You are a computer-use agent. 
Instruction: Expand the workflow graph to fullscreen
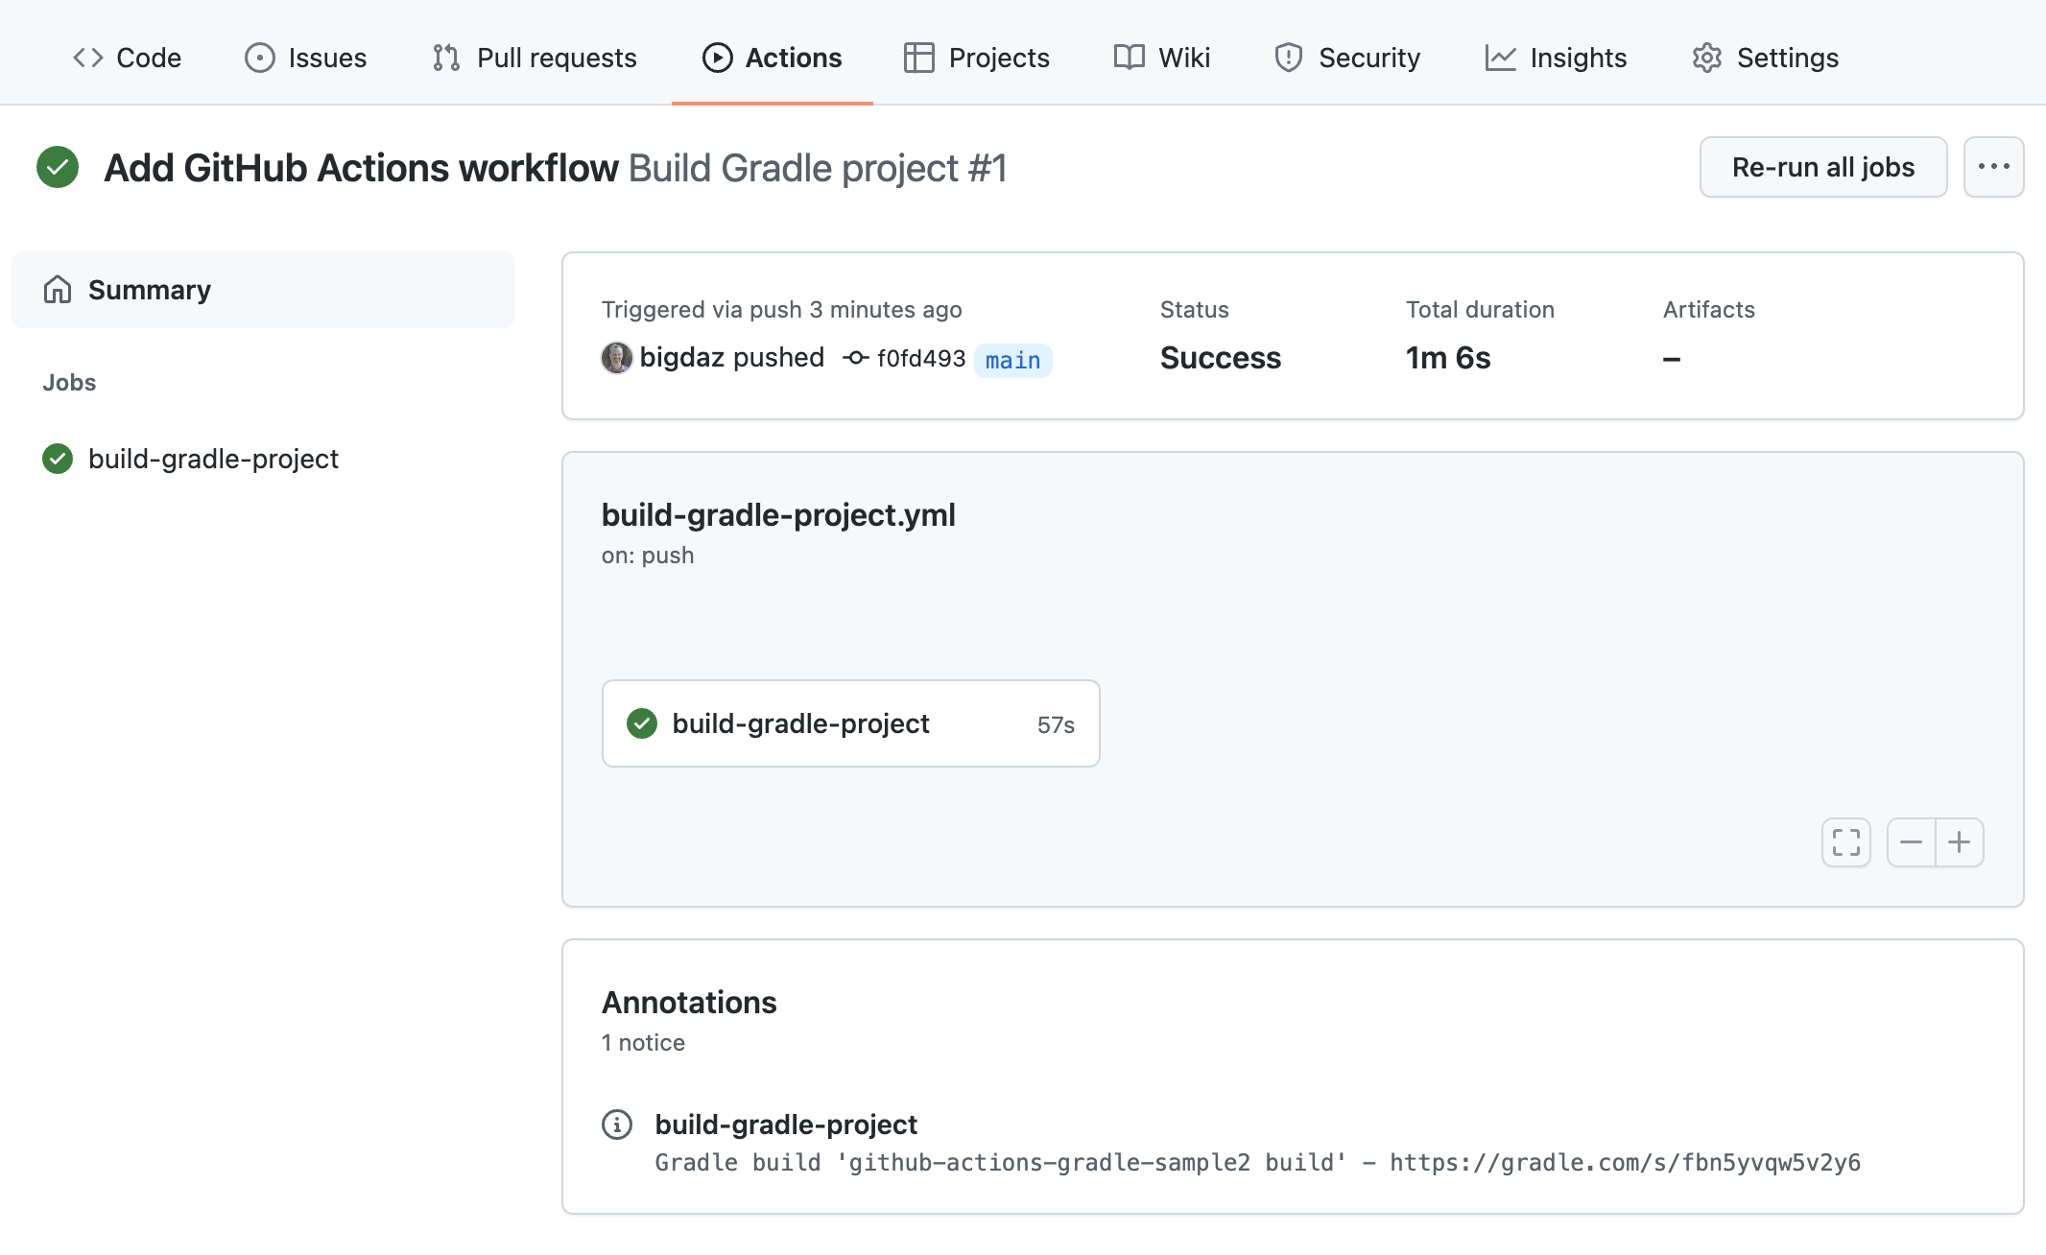[1844, 841]
